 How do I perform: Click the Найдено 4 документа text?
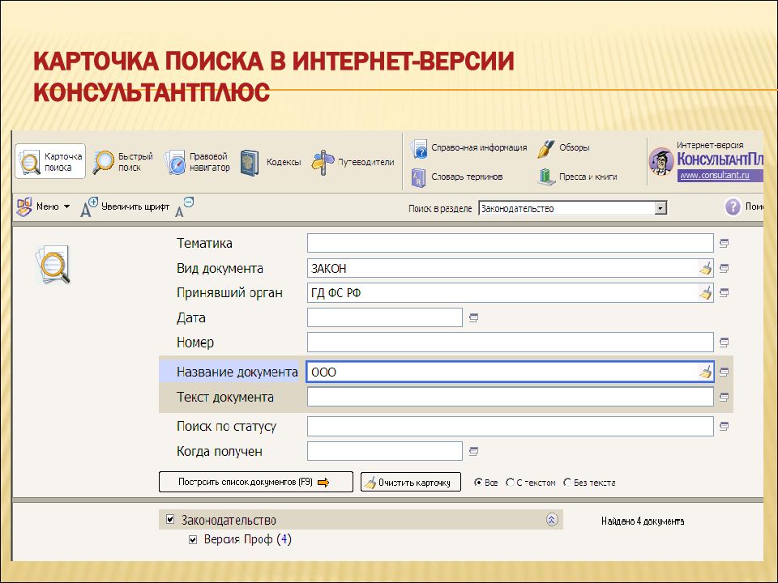(x=643, y=521)
